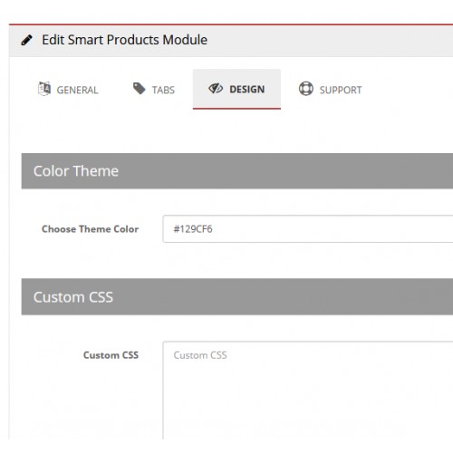Click the lifebuoy Support icon

pyautogui.click(x=306, y=89)
